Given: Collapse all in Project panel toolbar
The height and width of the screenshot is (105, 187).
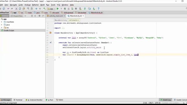Looking at the screenshot, I should coord(35,16).
